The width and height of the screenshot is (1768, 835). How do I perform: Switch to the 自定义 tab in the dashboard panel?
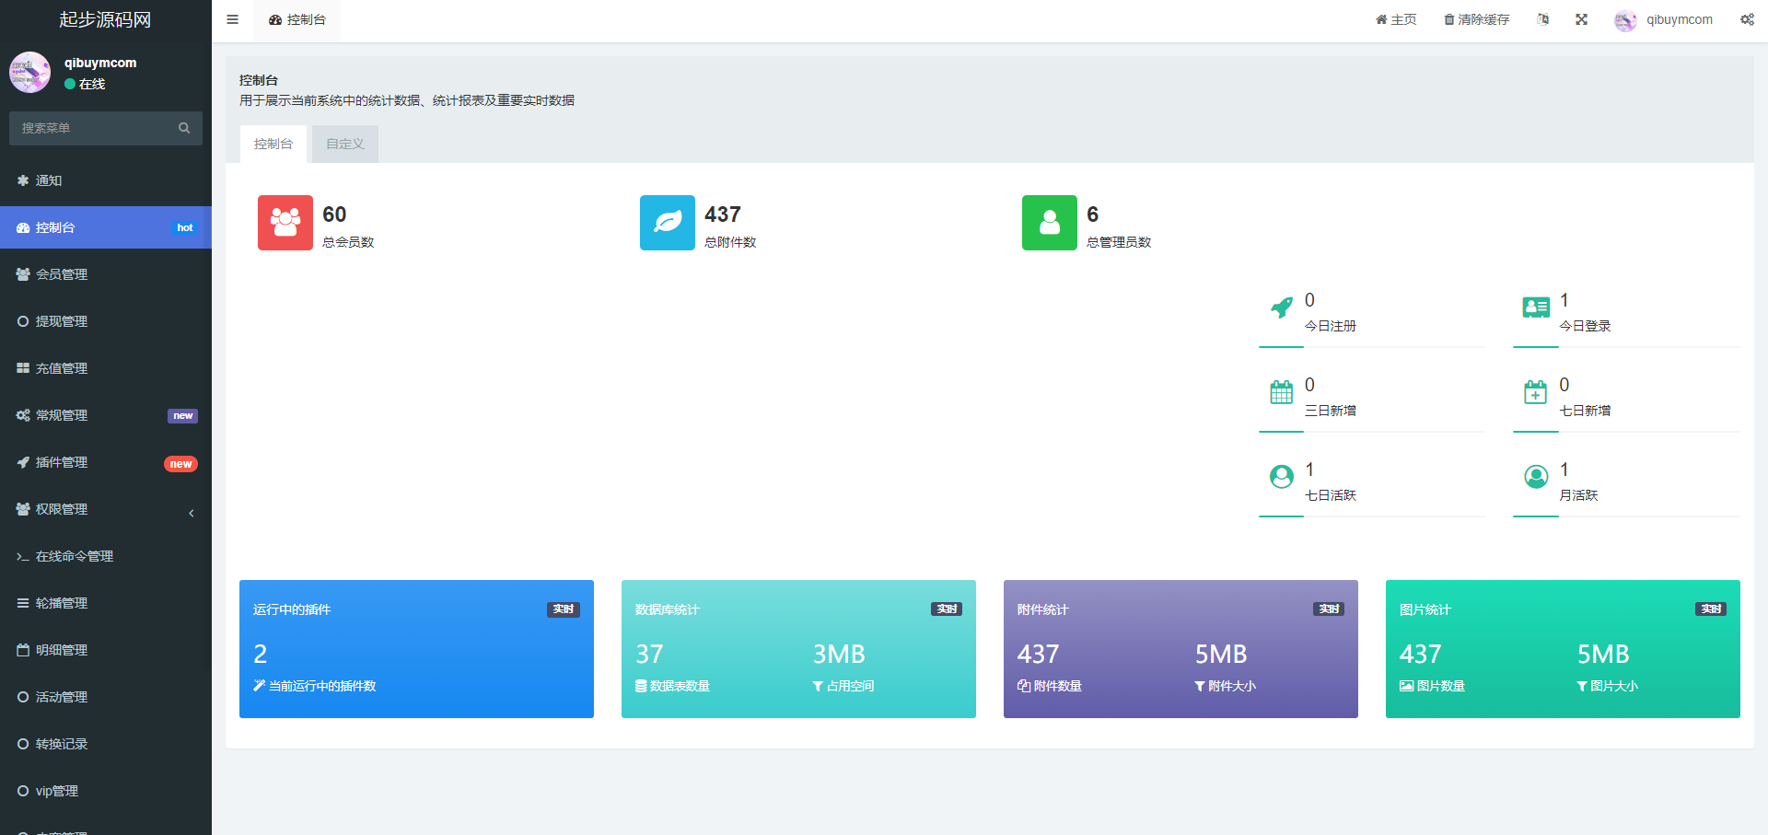click(345, 144)
